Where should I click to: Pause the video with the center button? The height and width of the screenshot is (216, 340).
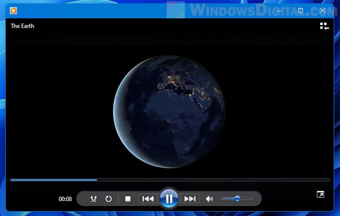pos(169,199)
